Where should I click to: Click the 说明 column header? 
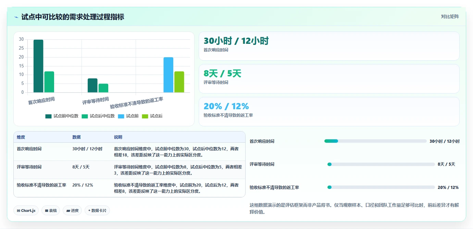118,137
